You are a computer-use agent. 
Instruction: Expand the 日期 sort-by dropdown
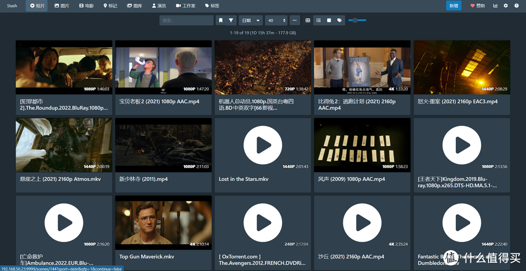click(x=251, y=20)
